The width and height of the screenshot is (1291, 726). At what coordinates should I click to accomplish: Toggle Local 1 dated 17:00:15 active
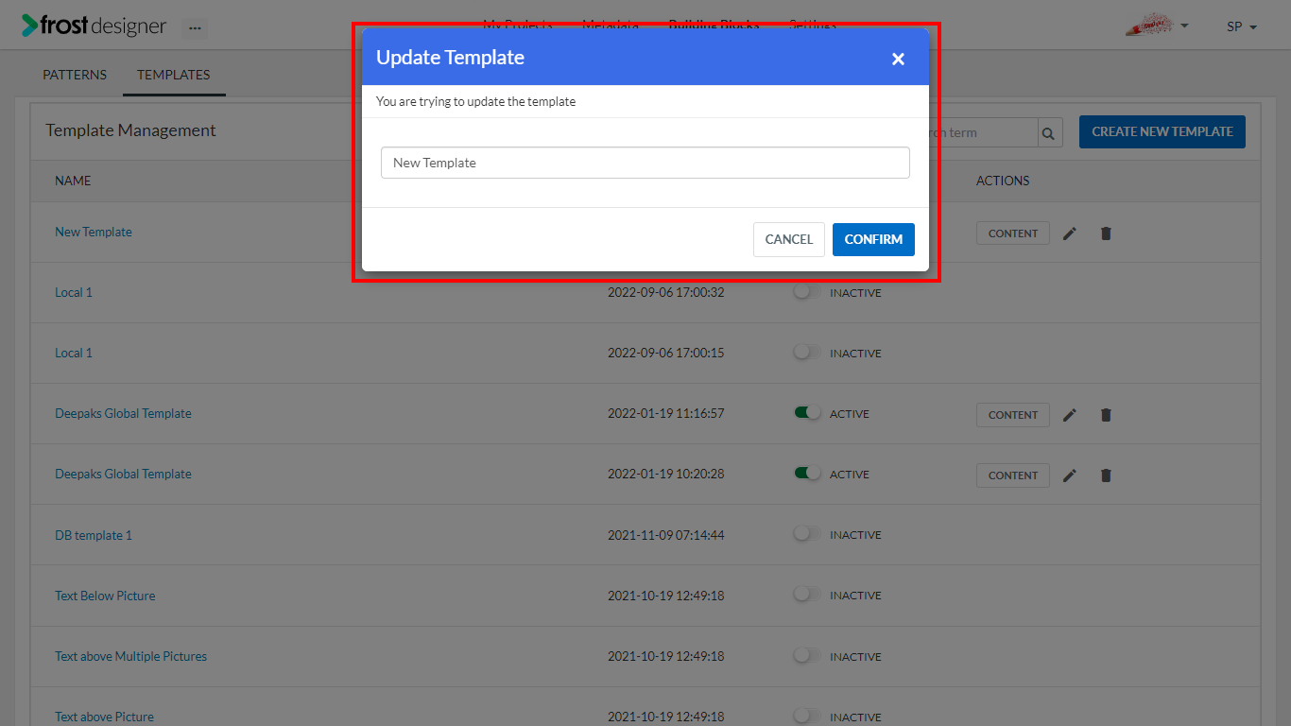coord(807,353)
